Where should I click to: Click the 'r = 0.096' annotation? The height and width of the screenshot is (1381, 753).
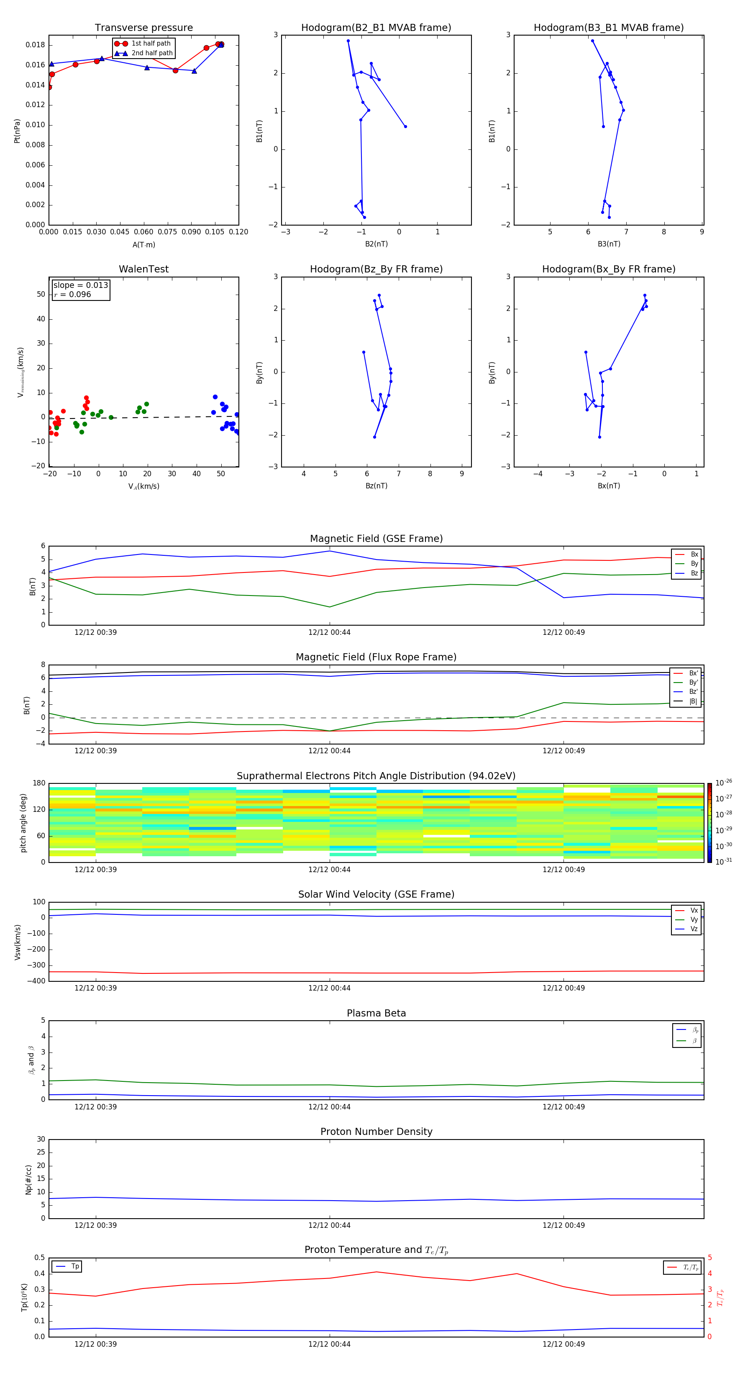tap(72, 294)
